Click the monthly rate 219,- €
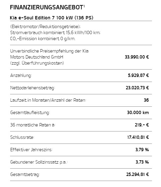This screenshot has height=187, width=161. tap(142, 125)
